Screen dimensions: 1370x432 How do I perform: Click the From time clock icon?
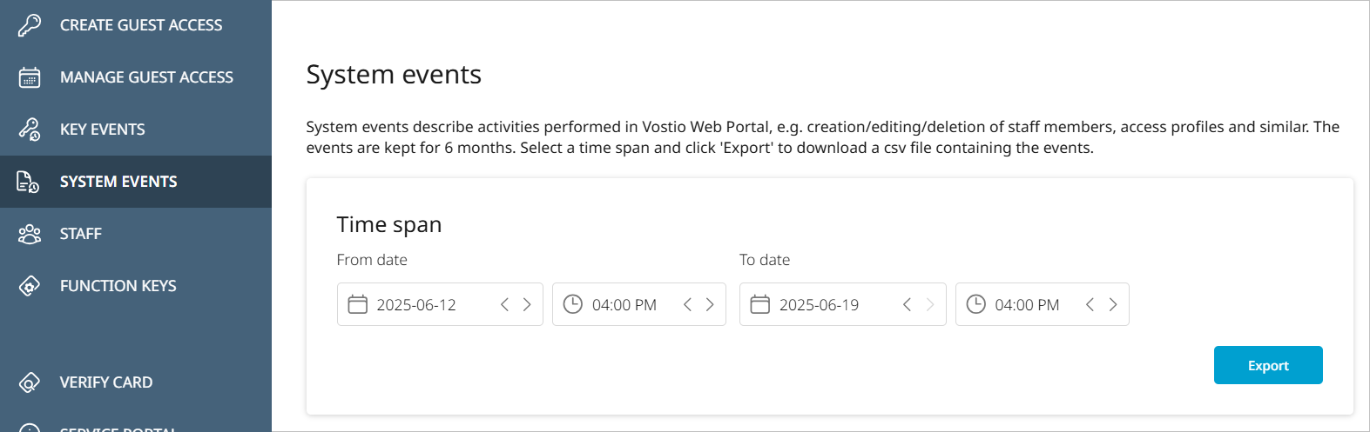coord(573,304)
